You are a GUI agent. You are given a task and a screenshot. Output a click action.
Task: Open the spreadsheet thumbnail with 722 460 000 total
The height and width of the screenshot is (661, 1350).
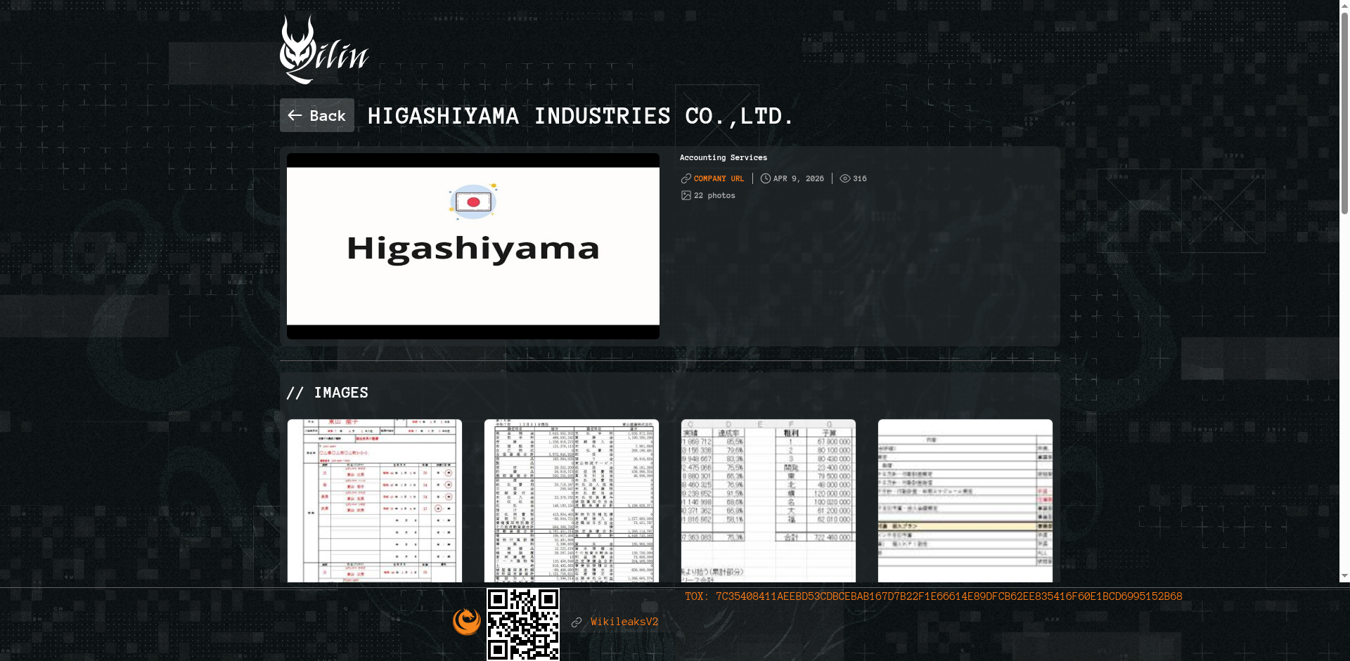tap(769, 501)
